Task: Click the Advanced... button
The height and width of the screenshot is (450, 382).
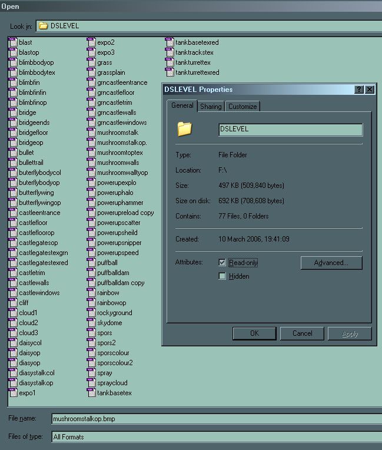Action: pos(331,263)
